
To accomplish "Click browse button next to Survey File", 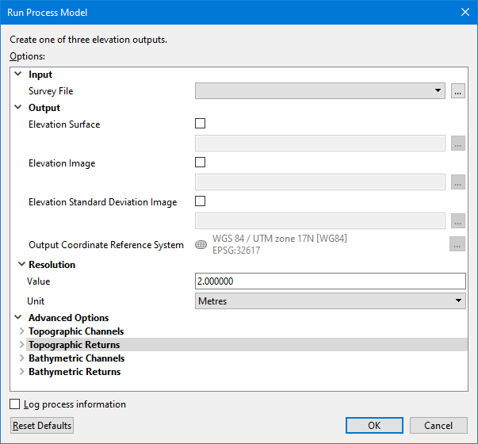I will [457, 91].
